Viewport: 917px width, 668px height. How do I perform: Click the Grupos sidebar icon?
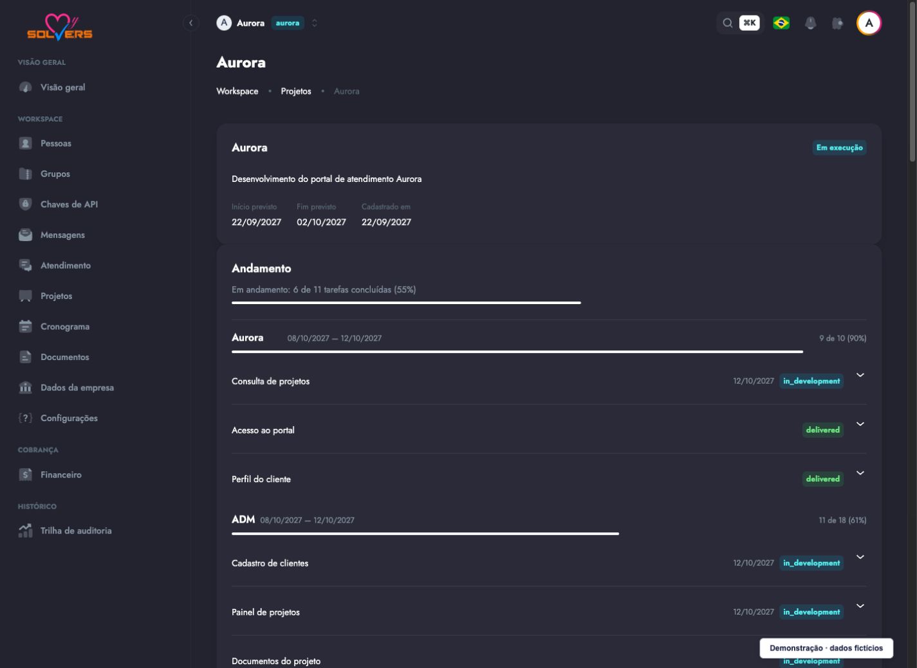pyautogui.click(x=25, y=174)
